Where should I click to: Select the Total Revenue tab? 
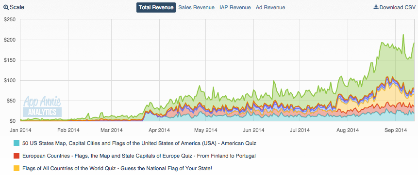[x=156, y=7]
